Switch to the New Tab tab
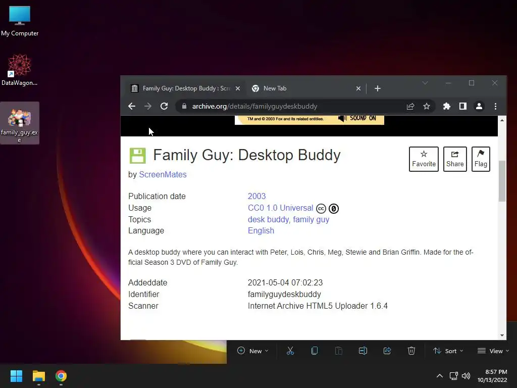Image resolution: width=517 pixels, height=388 pixels. [305, 88]
